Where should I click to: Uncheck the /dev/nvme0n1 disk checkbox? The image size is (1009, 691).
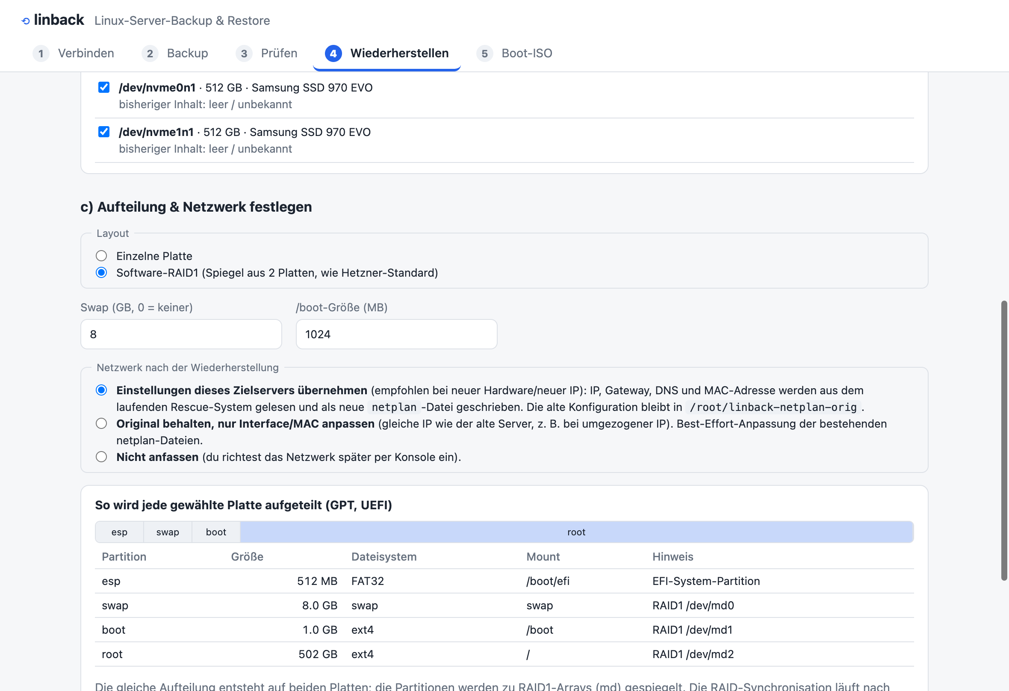(x=104, y=87)
